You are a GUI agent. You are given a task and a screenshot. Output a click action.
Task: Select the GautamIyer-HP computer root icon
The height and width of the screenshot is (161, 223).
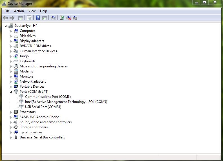click(x=11, y=26)
